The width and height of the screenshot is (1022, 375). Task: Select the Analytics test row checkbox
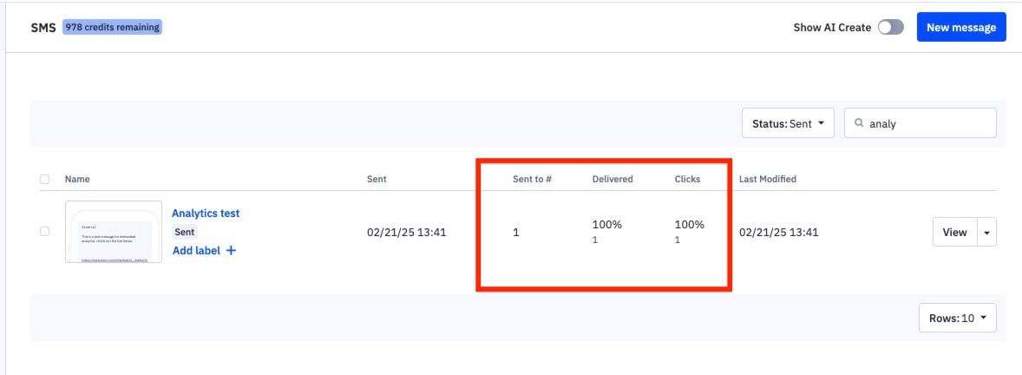coord(44,232)
